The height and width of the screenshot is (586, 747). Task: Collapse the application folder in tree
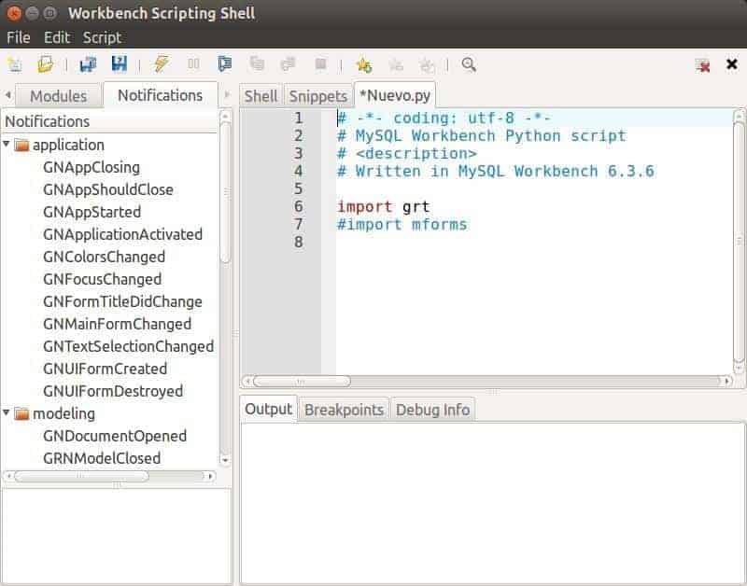pos(7,144)
